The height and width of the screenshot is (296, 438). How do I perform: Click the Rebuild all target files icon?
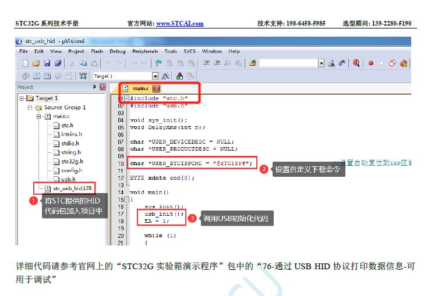click(47, 76)
